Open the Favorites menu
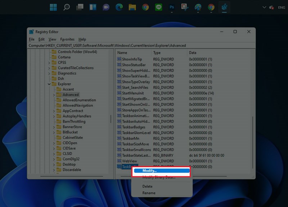 (67, 39)
